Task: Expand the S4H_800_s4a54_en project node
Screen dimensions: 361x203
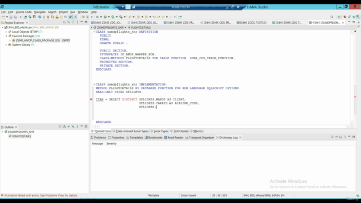Action: (x=2, y=28)
